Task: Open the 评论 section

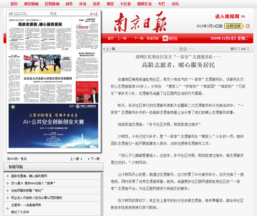Action: [83, 4]
